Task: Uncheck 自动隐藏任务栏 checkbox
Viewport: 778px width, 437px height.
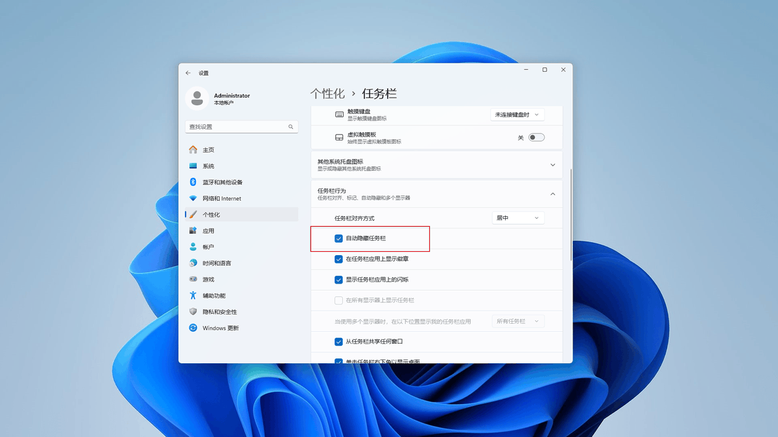Action: point(338,238)
